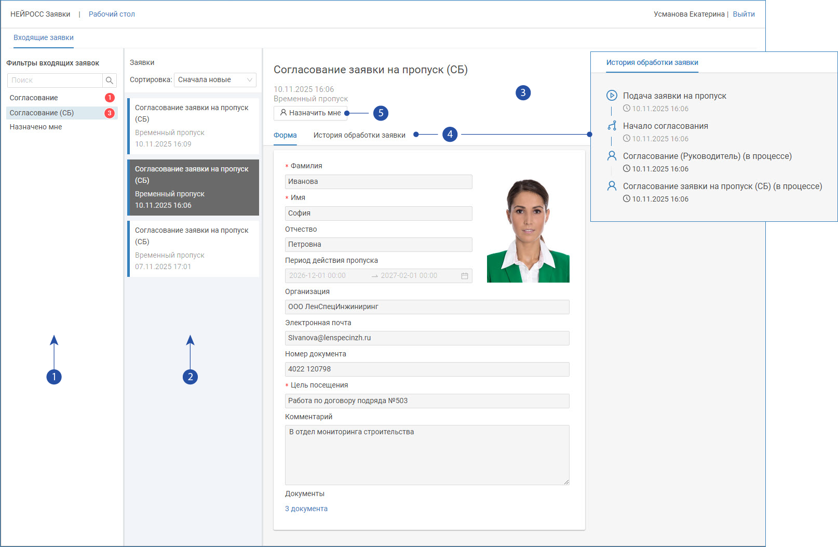Screen dimensions: 838x547
Task: Focus the Поиск filter input field
Action: tap(55, 81)
